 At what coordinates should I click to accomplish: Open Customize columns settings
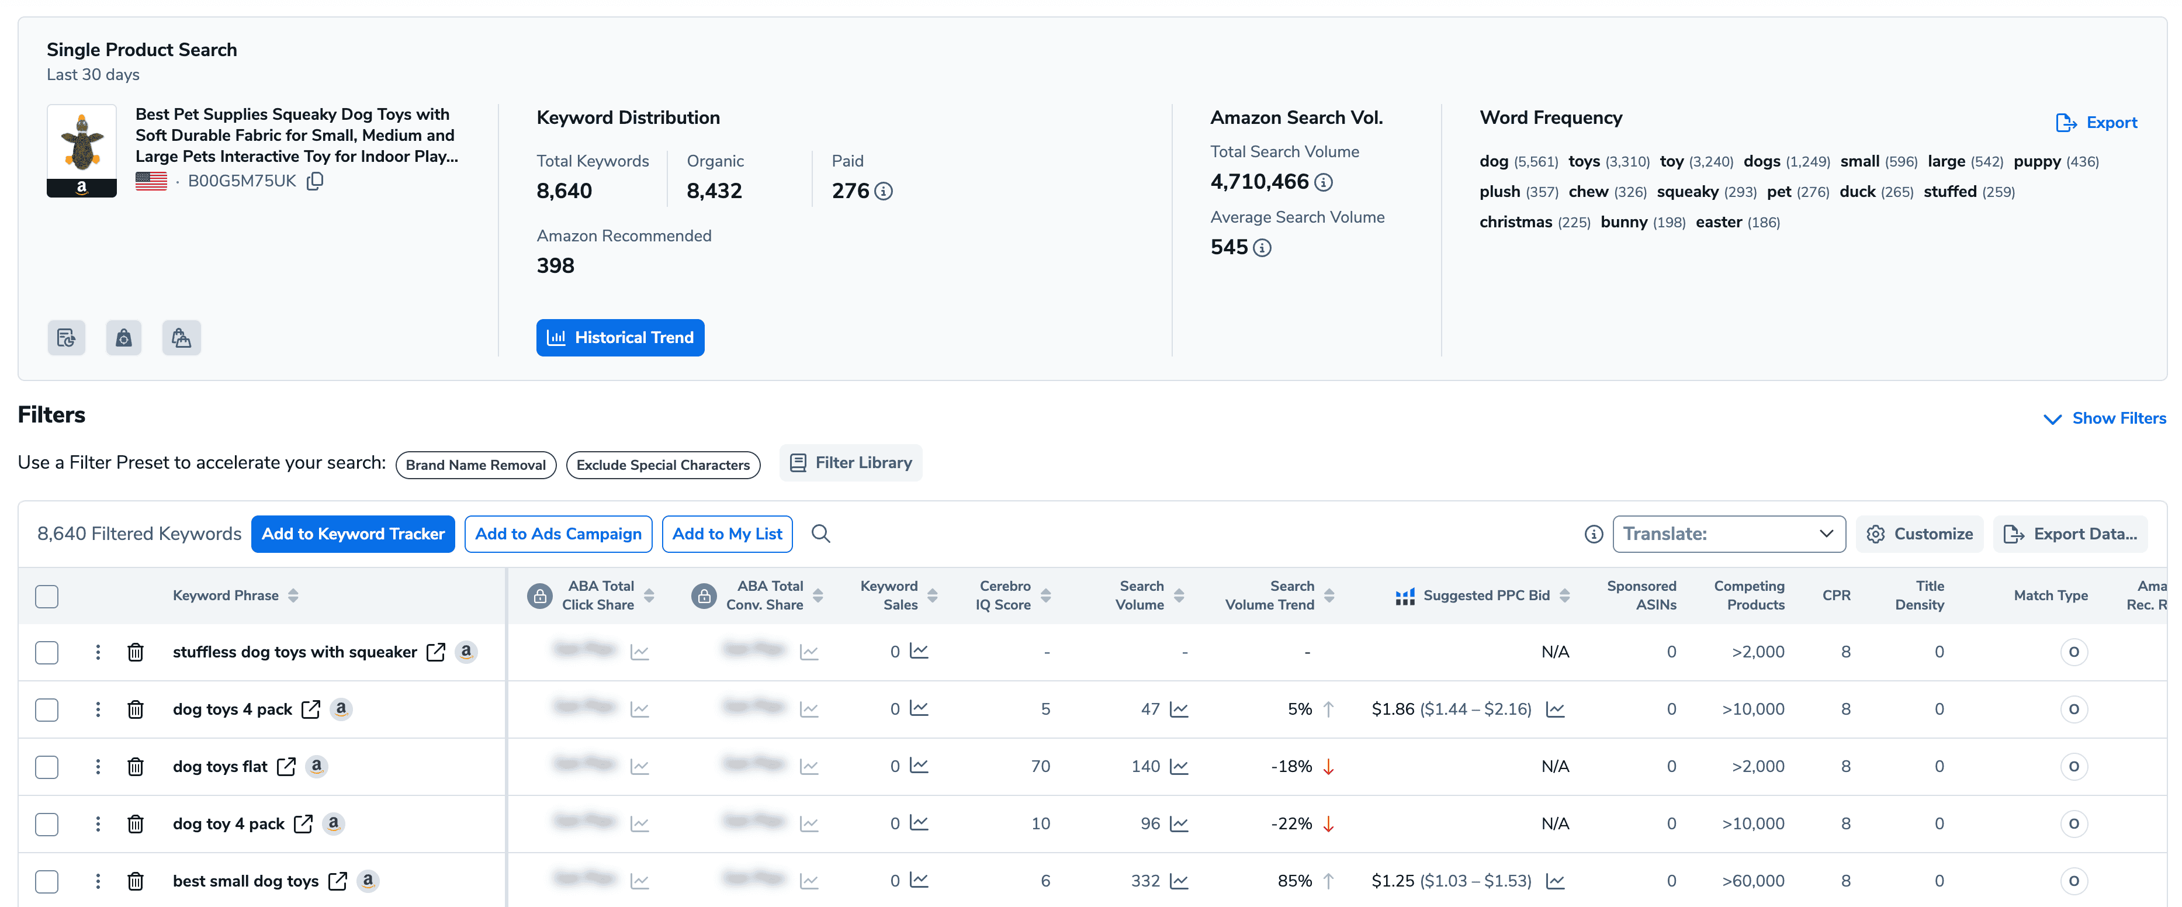click(x=1920, y=534)
